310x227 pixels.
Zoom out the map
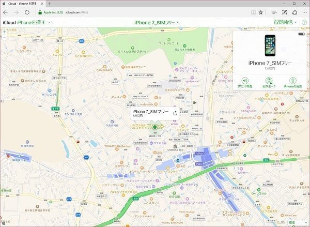[x=4, y=37]
